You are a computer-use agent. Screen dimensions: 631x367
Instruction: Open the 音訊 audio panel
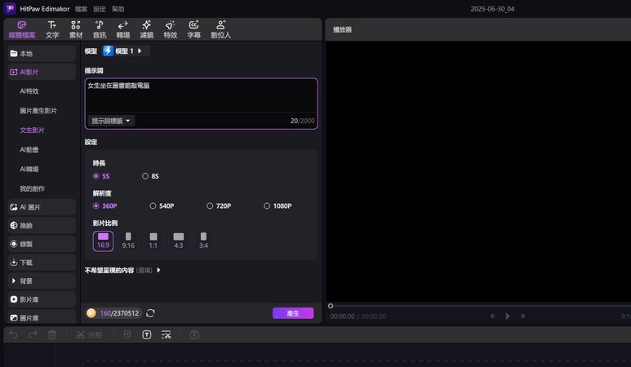point(99,29)
